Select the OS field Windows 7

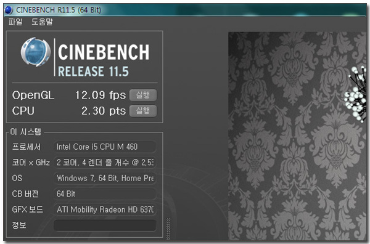[x=105, y=178]
